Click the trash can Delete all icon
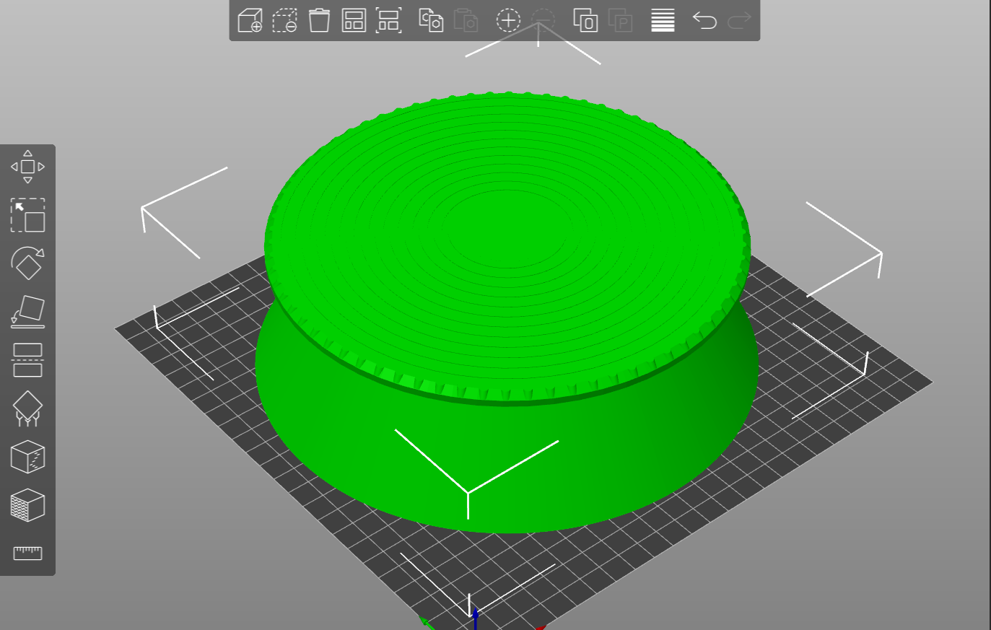The image size is (991, 630). tap(319, 20)
